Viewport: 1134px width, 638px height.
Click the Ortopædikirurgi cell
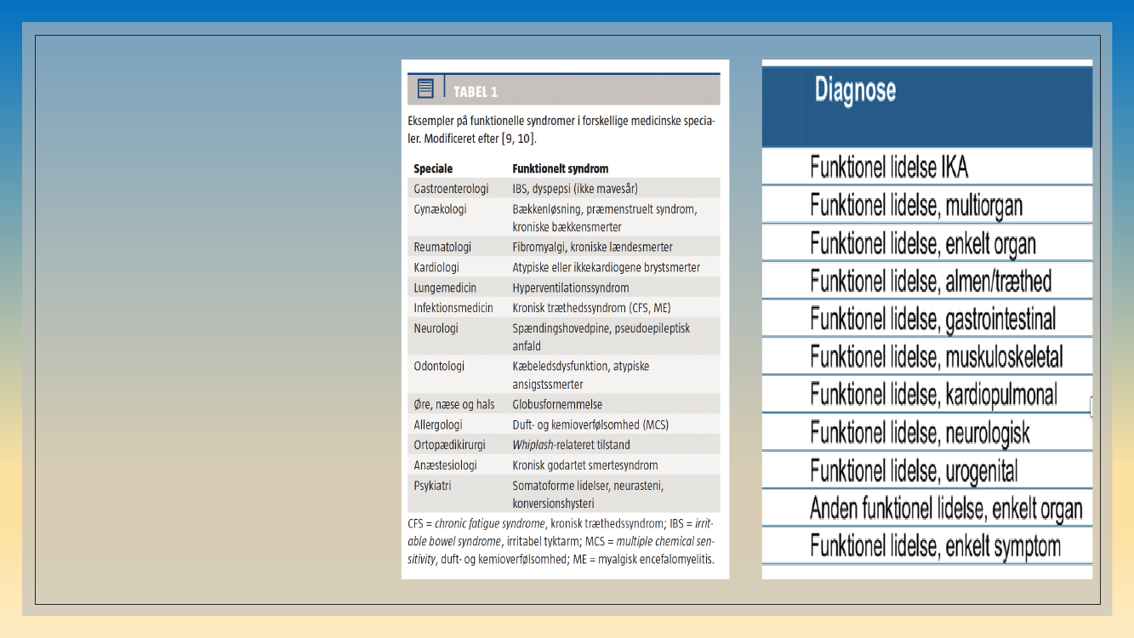[x=448, y=445]
